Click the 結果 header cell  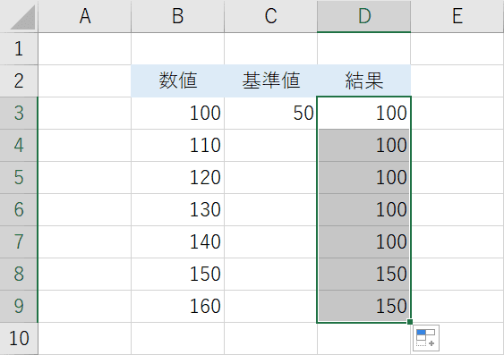click(363, 80)
